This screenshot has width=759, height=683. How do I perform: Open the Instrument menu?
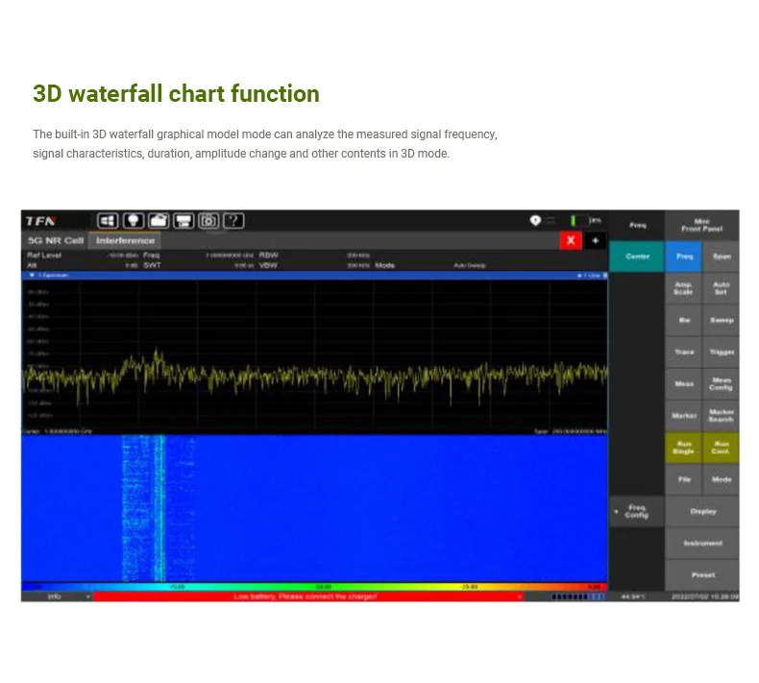[x=702, y=543]
